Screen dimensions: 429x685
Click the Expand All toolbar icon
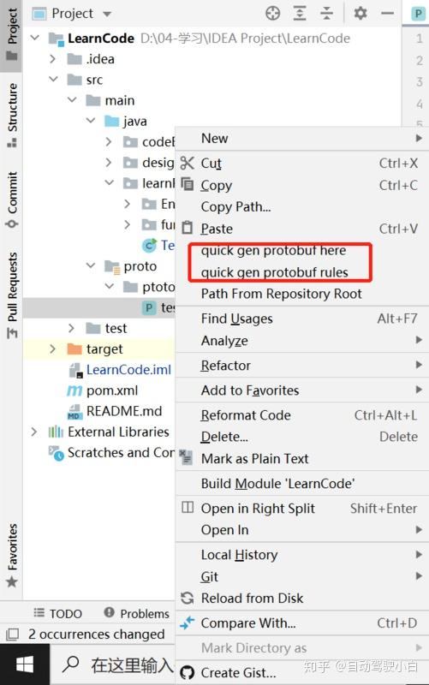[300, 14]
